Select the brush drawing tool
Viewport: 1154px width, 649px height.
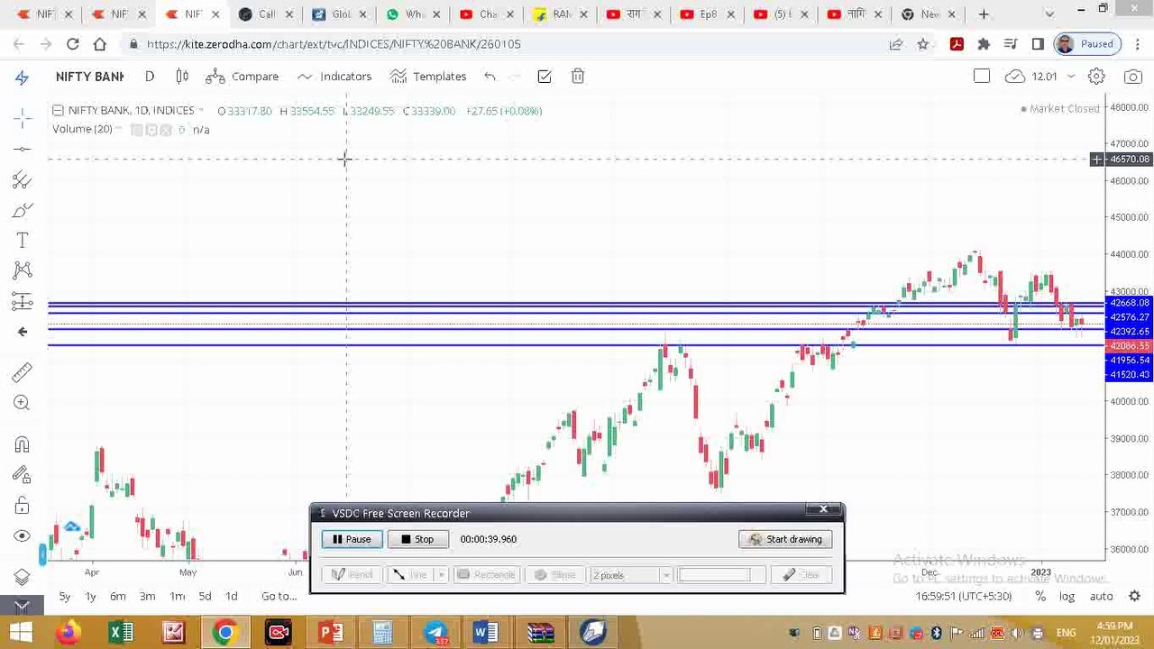23,210
